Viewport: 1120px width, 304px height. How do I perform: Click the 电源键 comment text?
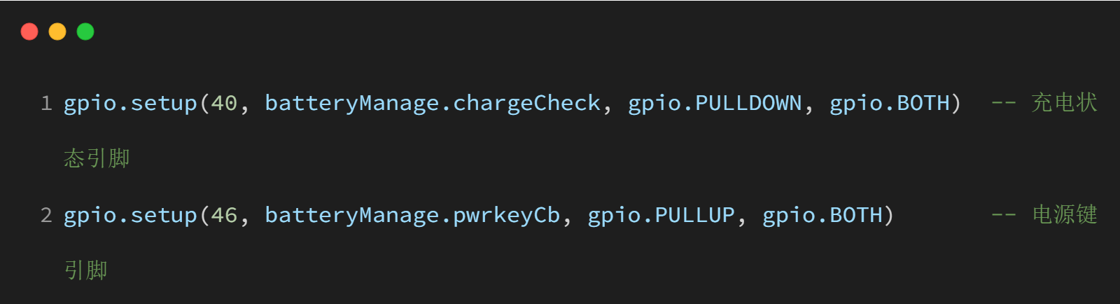tap(1064, 215)
